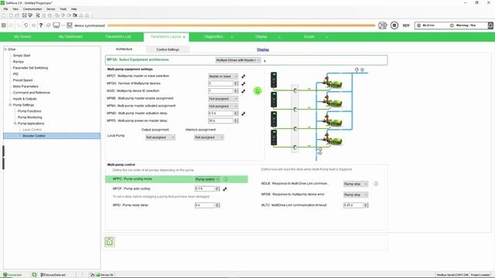The width and height of the screenshot is (495, 278).
Task: Switch to the My Dashboard tab
Action: 70,37
